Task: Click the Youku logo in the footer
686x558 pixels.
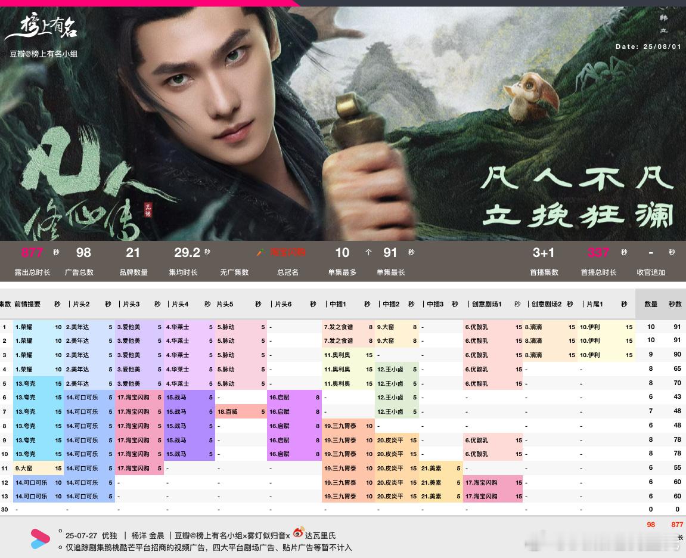Action: tap(40, 539)
